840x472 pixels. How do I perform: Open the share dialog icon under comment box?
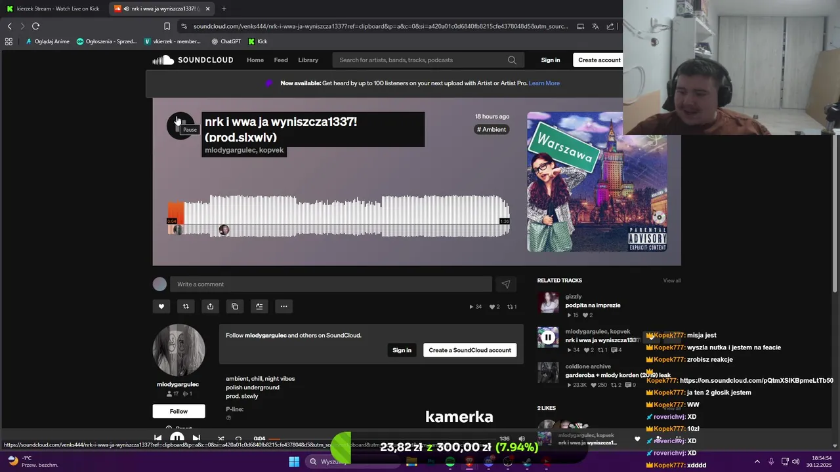pos(210,306)
